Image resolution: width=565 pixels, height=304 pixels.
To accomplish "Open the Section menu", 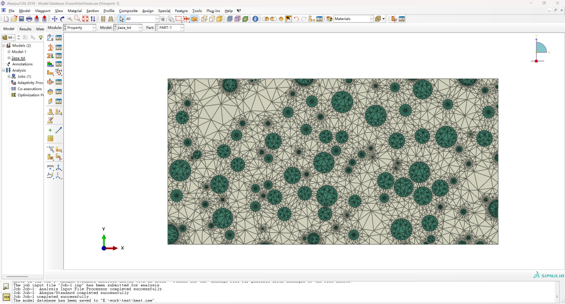I will (x=93, y=11).
